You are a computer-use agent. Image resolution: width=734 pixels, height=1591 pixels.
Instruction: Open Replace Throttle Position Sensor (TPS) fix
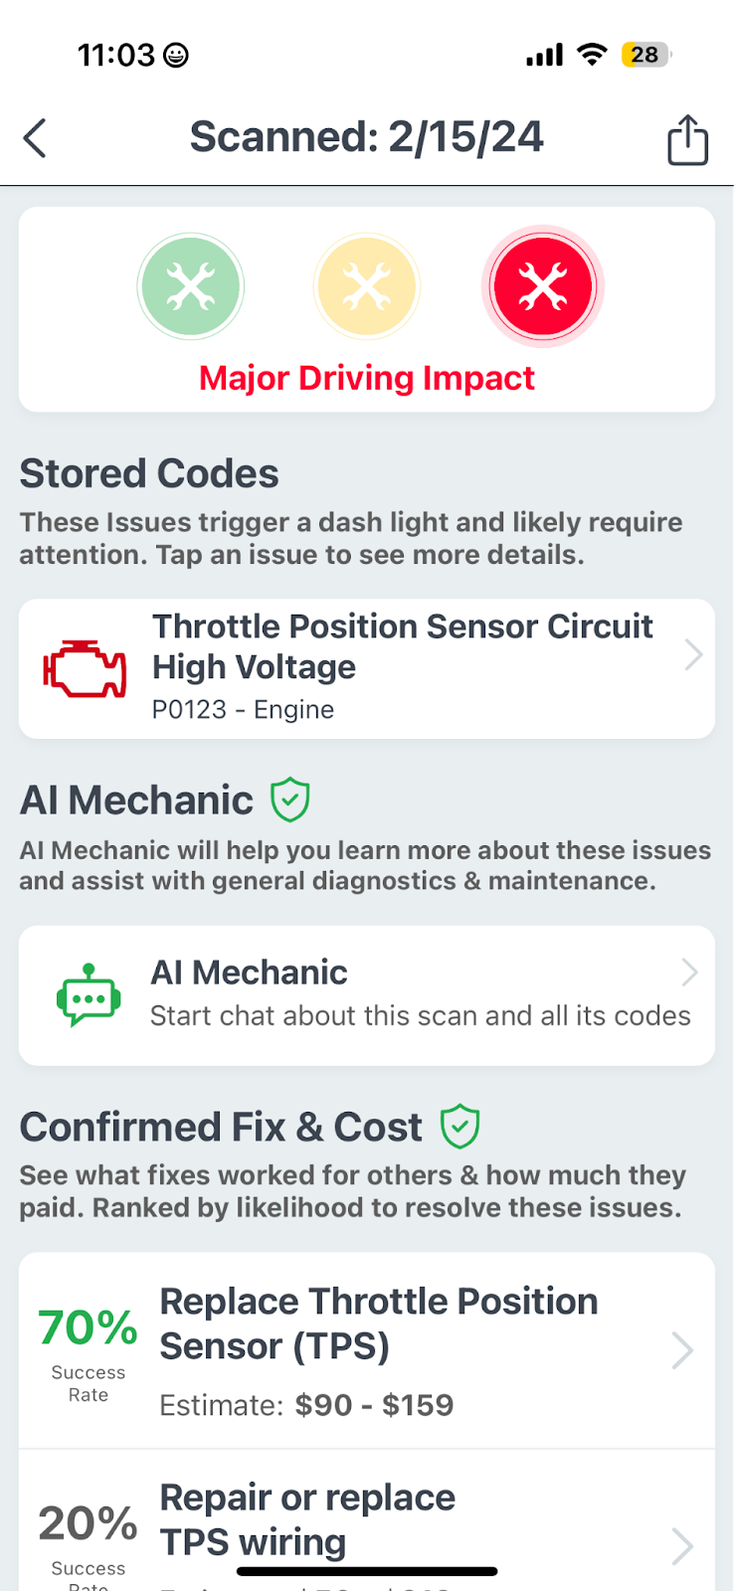pyautogui.click(x=379, y=1324)
